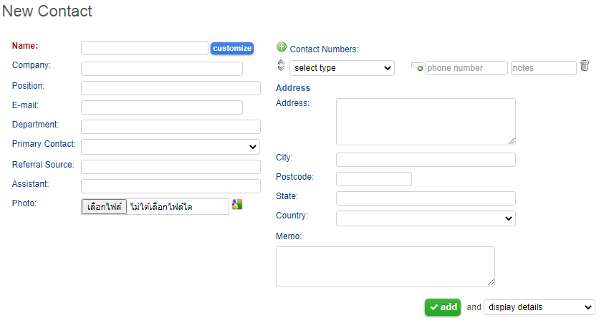Image resolution: width=614 pixels, height=323 pixels.
Task: Open the select type dropdown
Action: tap(342, 68)
